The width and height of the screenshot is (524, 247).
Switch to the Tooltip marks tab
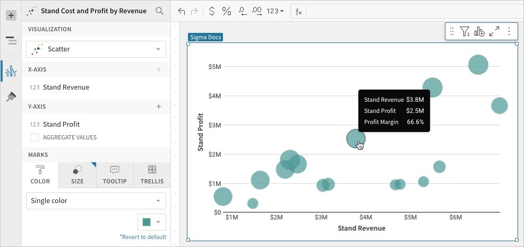pos(115,174)
